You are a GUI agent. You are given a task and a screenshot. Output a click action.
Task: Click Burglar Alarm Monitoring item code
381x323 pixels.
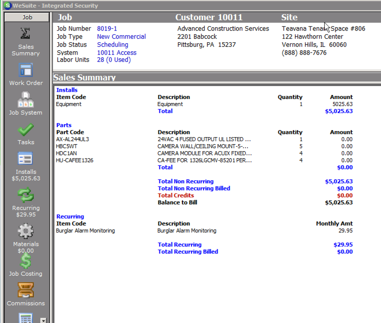click(85, 231)
